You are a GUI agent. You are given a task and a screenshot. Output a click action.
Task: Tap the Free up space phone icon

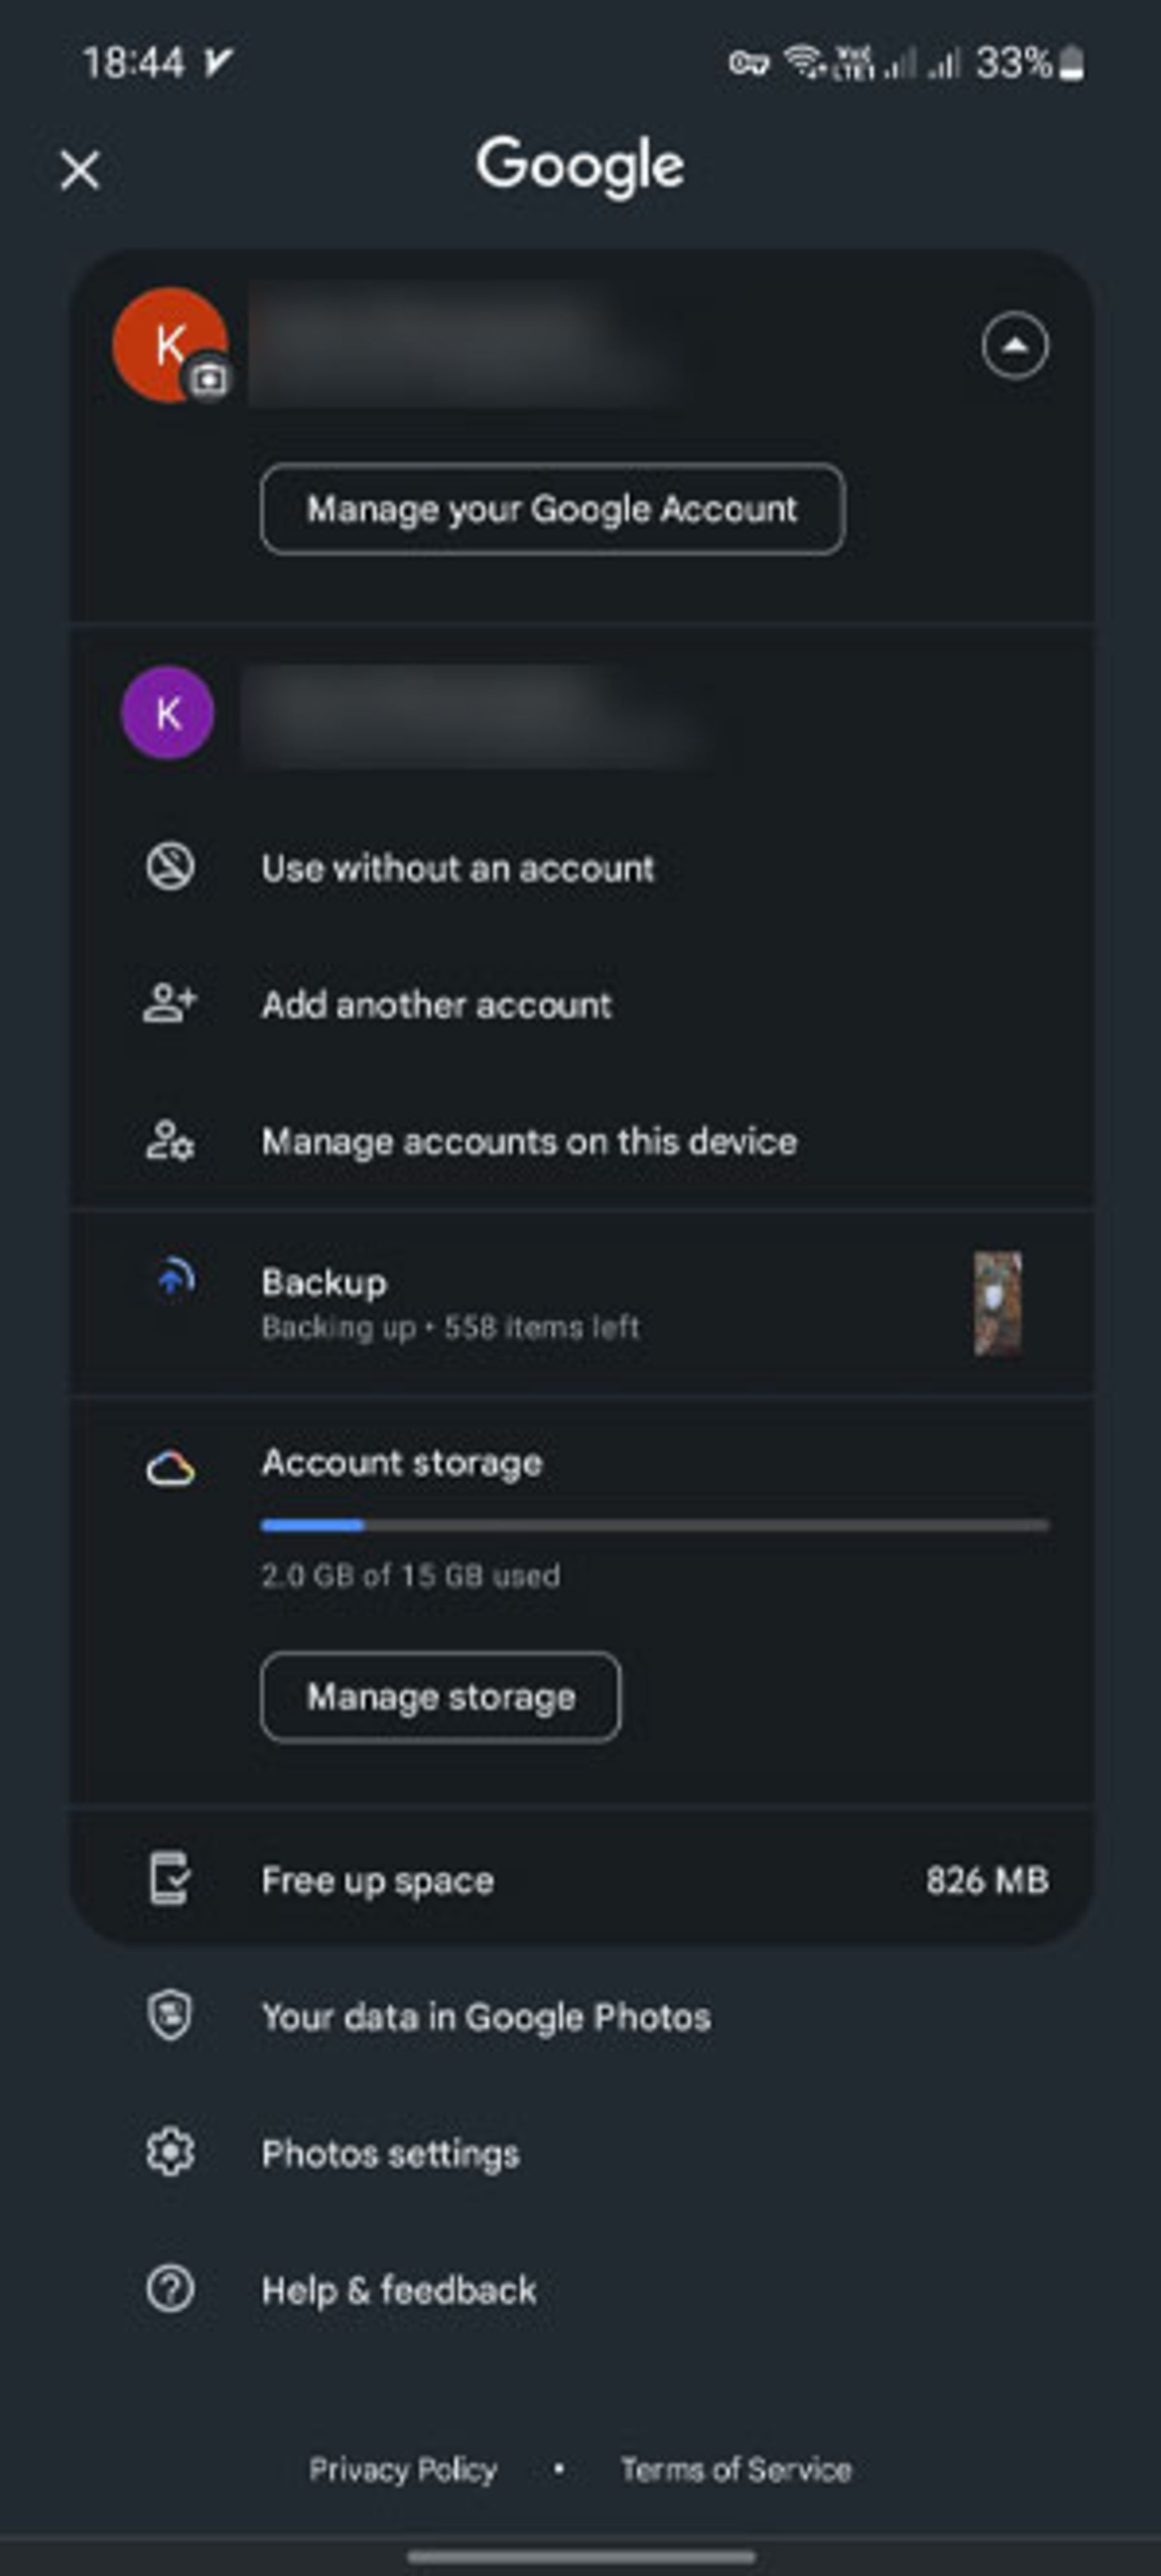coord(170,1879)
